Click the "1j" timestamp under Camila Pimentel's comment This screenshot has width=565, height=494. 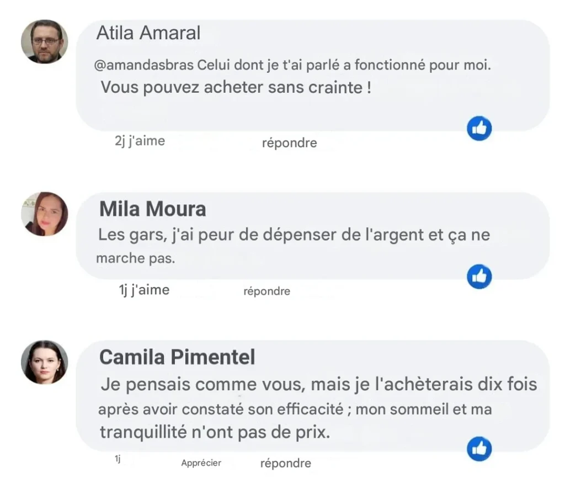(118, 459)
